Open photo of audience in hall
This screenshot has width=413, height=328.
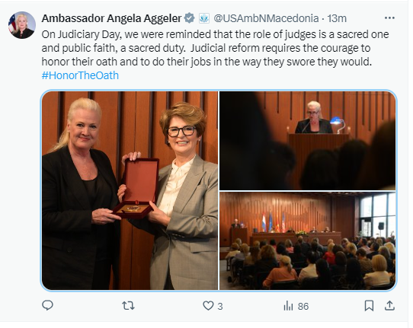pyautogui.click(x=308, y=241)
